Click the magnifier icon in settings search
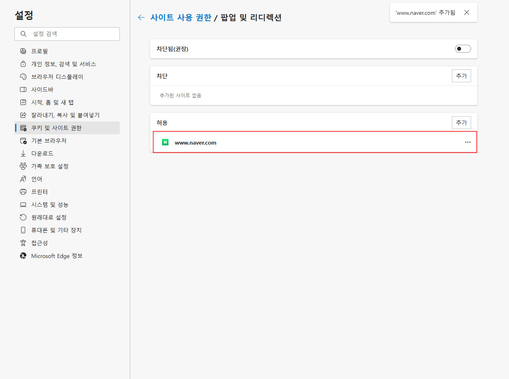Screen dimensions: 509x379 [24, 34]
